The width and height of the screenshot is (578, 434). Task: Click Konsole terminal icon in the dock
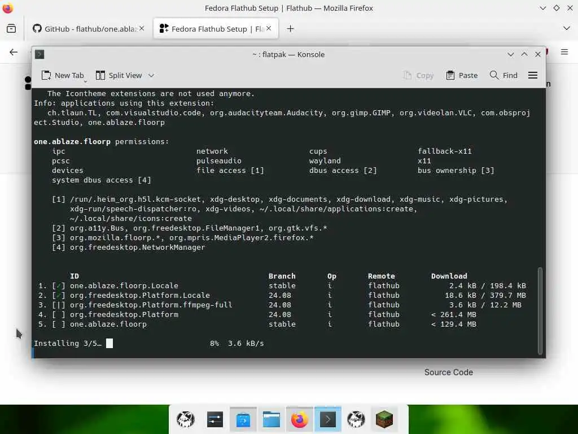tap(328, 420)
